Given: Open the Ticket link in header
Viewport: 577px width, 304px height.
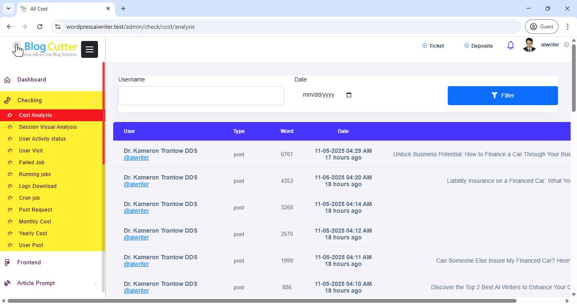Looking at the screenshot, I should click(x=433, y=46).
